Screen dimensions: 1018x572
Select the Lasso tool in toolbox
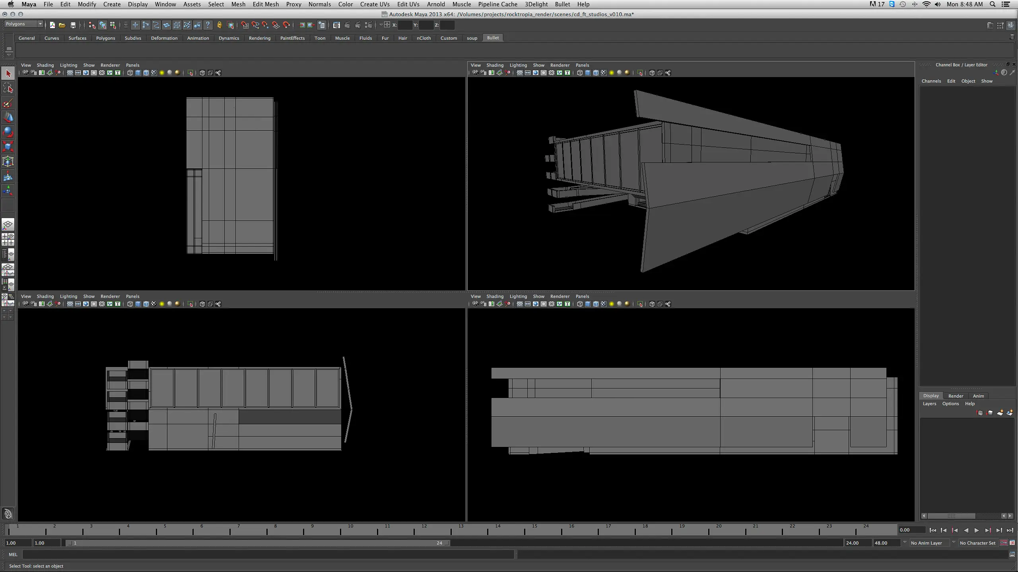pyautogui.click(x=8, y=88)
